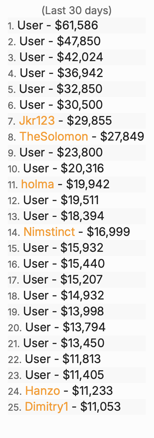This screenshot has height=438, width=154.
Task: Visit holma's user profile
Action: pyautogui.click(x=37, y=184)
